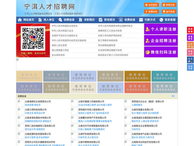This screenshot has width=194, height=146.
Task: Click the icon on 微信扫码注册
Action: 148,52
